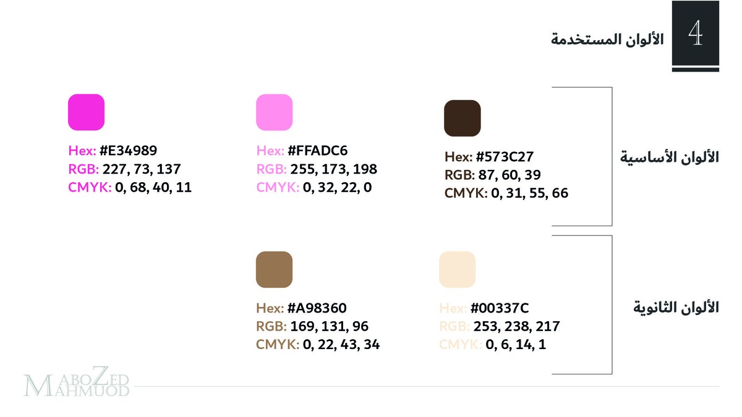Select the الألوان الأساسية label

[x=669, y=156]
